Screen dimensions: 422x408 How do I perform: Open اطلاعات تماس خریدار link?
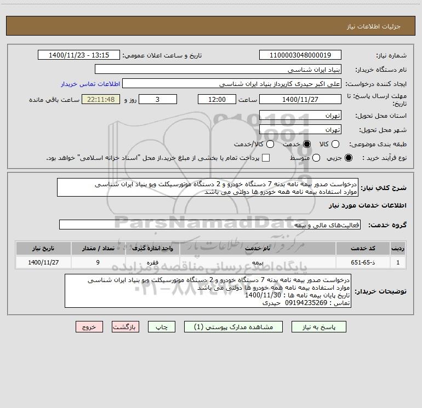click(90, 84)
